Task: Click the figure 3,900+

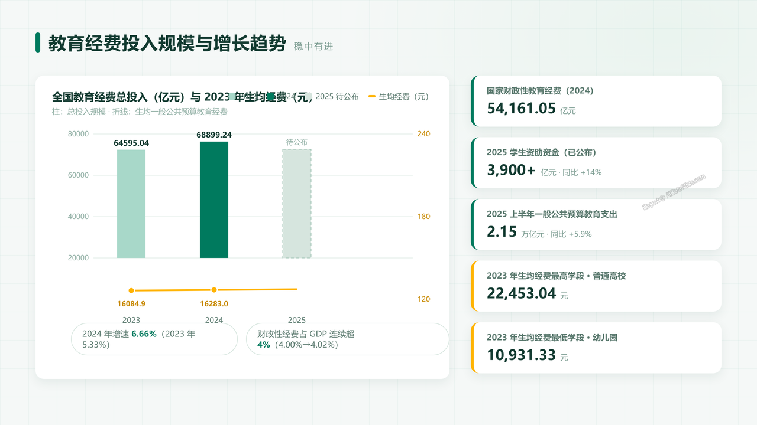Action: (x=511, y=171)
